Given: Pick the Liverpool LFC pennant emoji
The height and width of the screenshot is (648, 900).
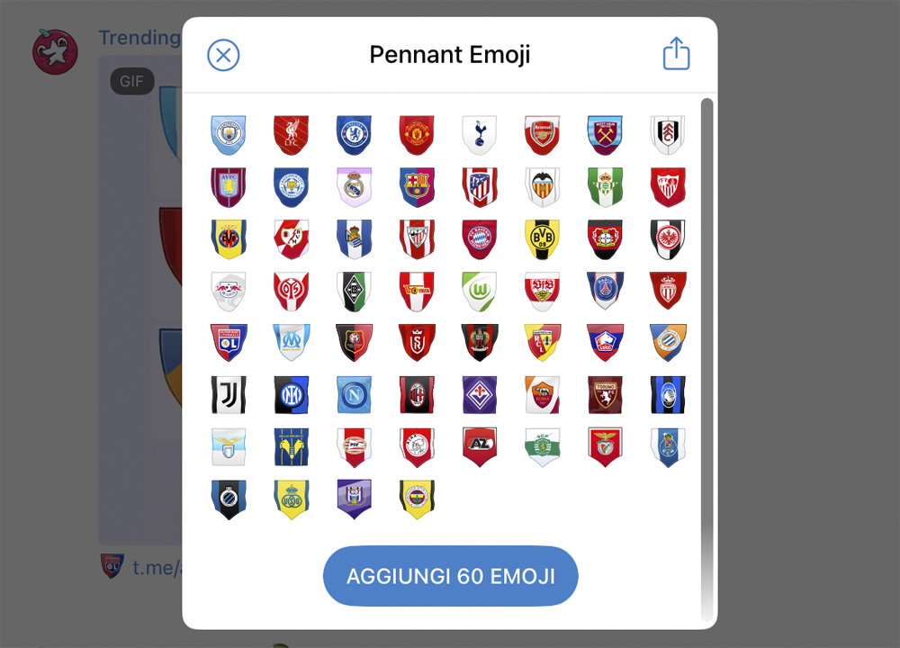Looking at the screenshot, I should pos(291,135).
